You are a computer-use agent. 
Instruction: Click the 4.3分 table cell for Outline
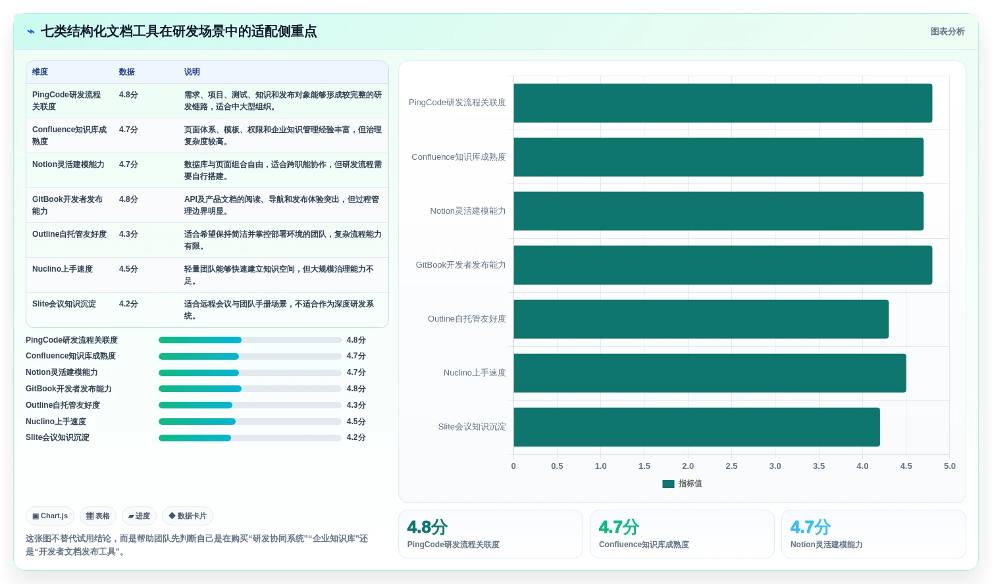tap(128, 234)
